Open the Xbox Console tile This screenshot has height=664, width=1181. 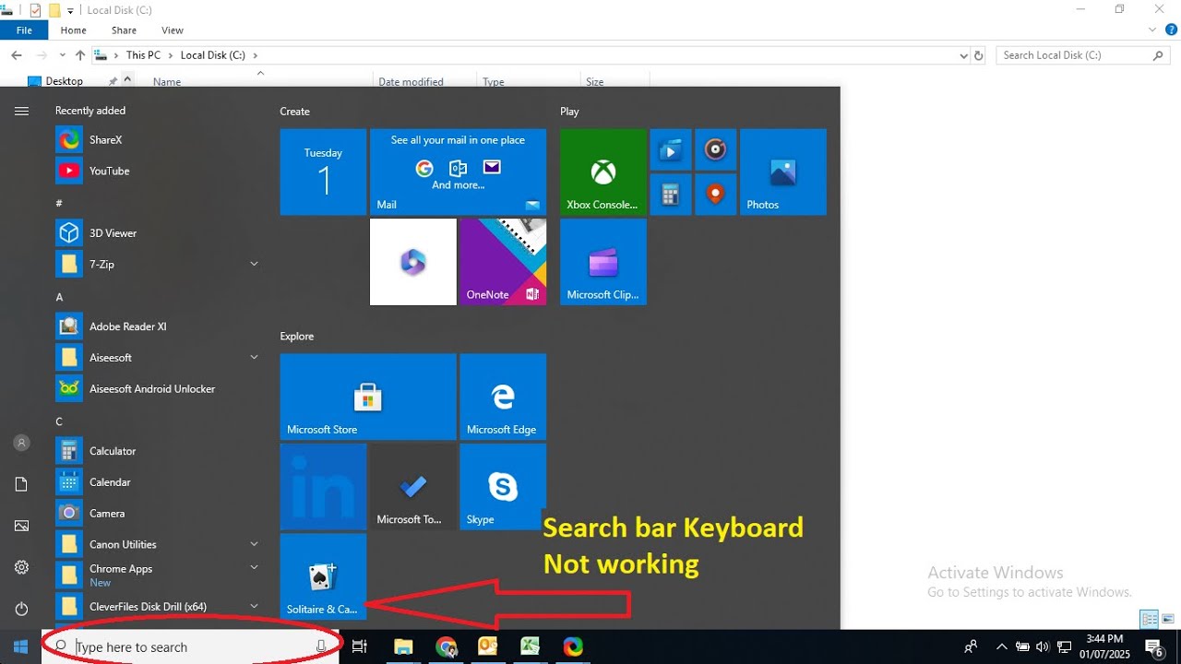coord(602,172)
